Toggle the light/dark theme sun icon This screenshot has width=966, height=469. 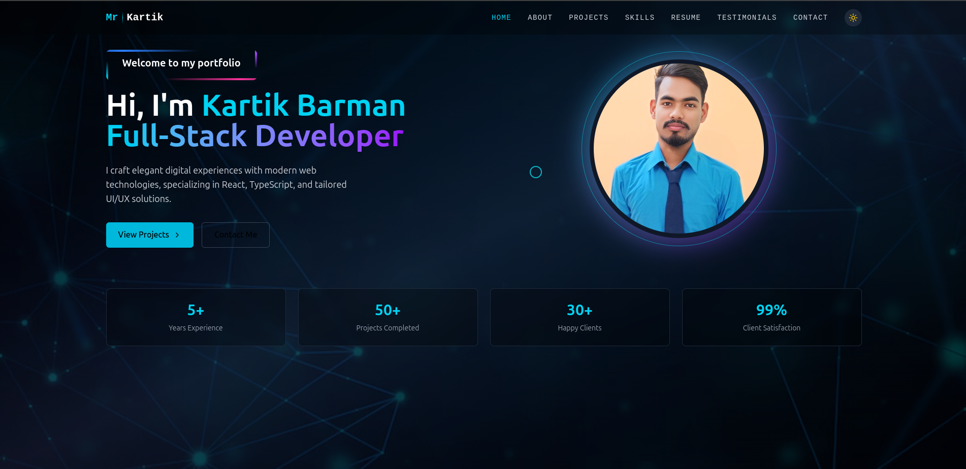pos(853,18)
